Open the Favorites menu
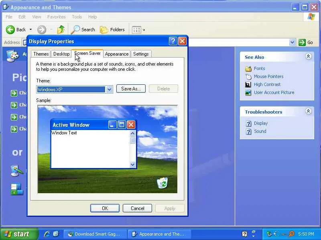The height and width of the screenshot is (240, 321). [x=57, y=17]
